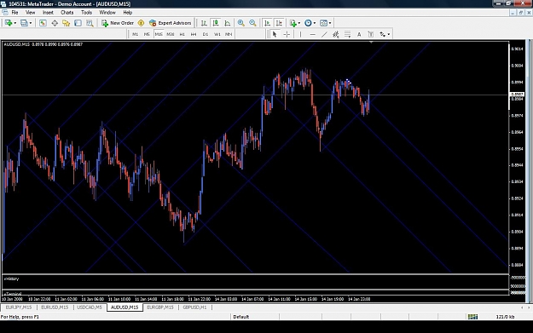533x333 pixels.
Task: Open the New Chart dropdown arrow
Action: point(15,23)
